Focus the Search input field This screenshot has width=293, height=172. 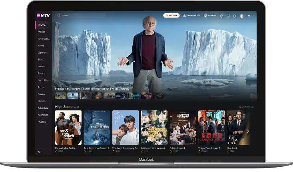tap(80, 16)
